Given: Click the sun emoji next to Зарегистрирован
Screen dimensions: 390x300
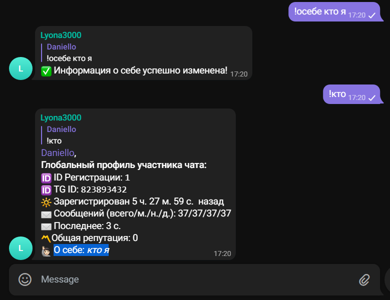Looking at the screenshot, I should (x=46, y=202).
